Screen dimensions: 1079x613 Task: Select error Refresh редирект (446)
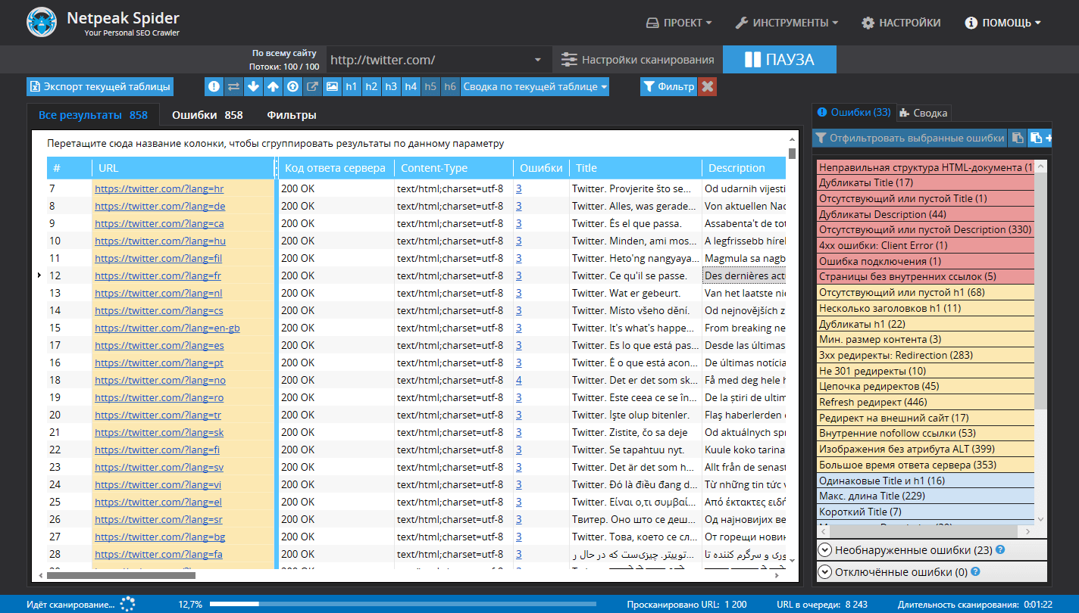[925, 402]
